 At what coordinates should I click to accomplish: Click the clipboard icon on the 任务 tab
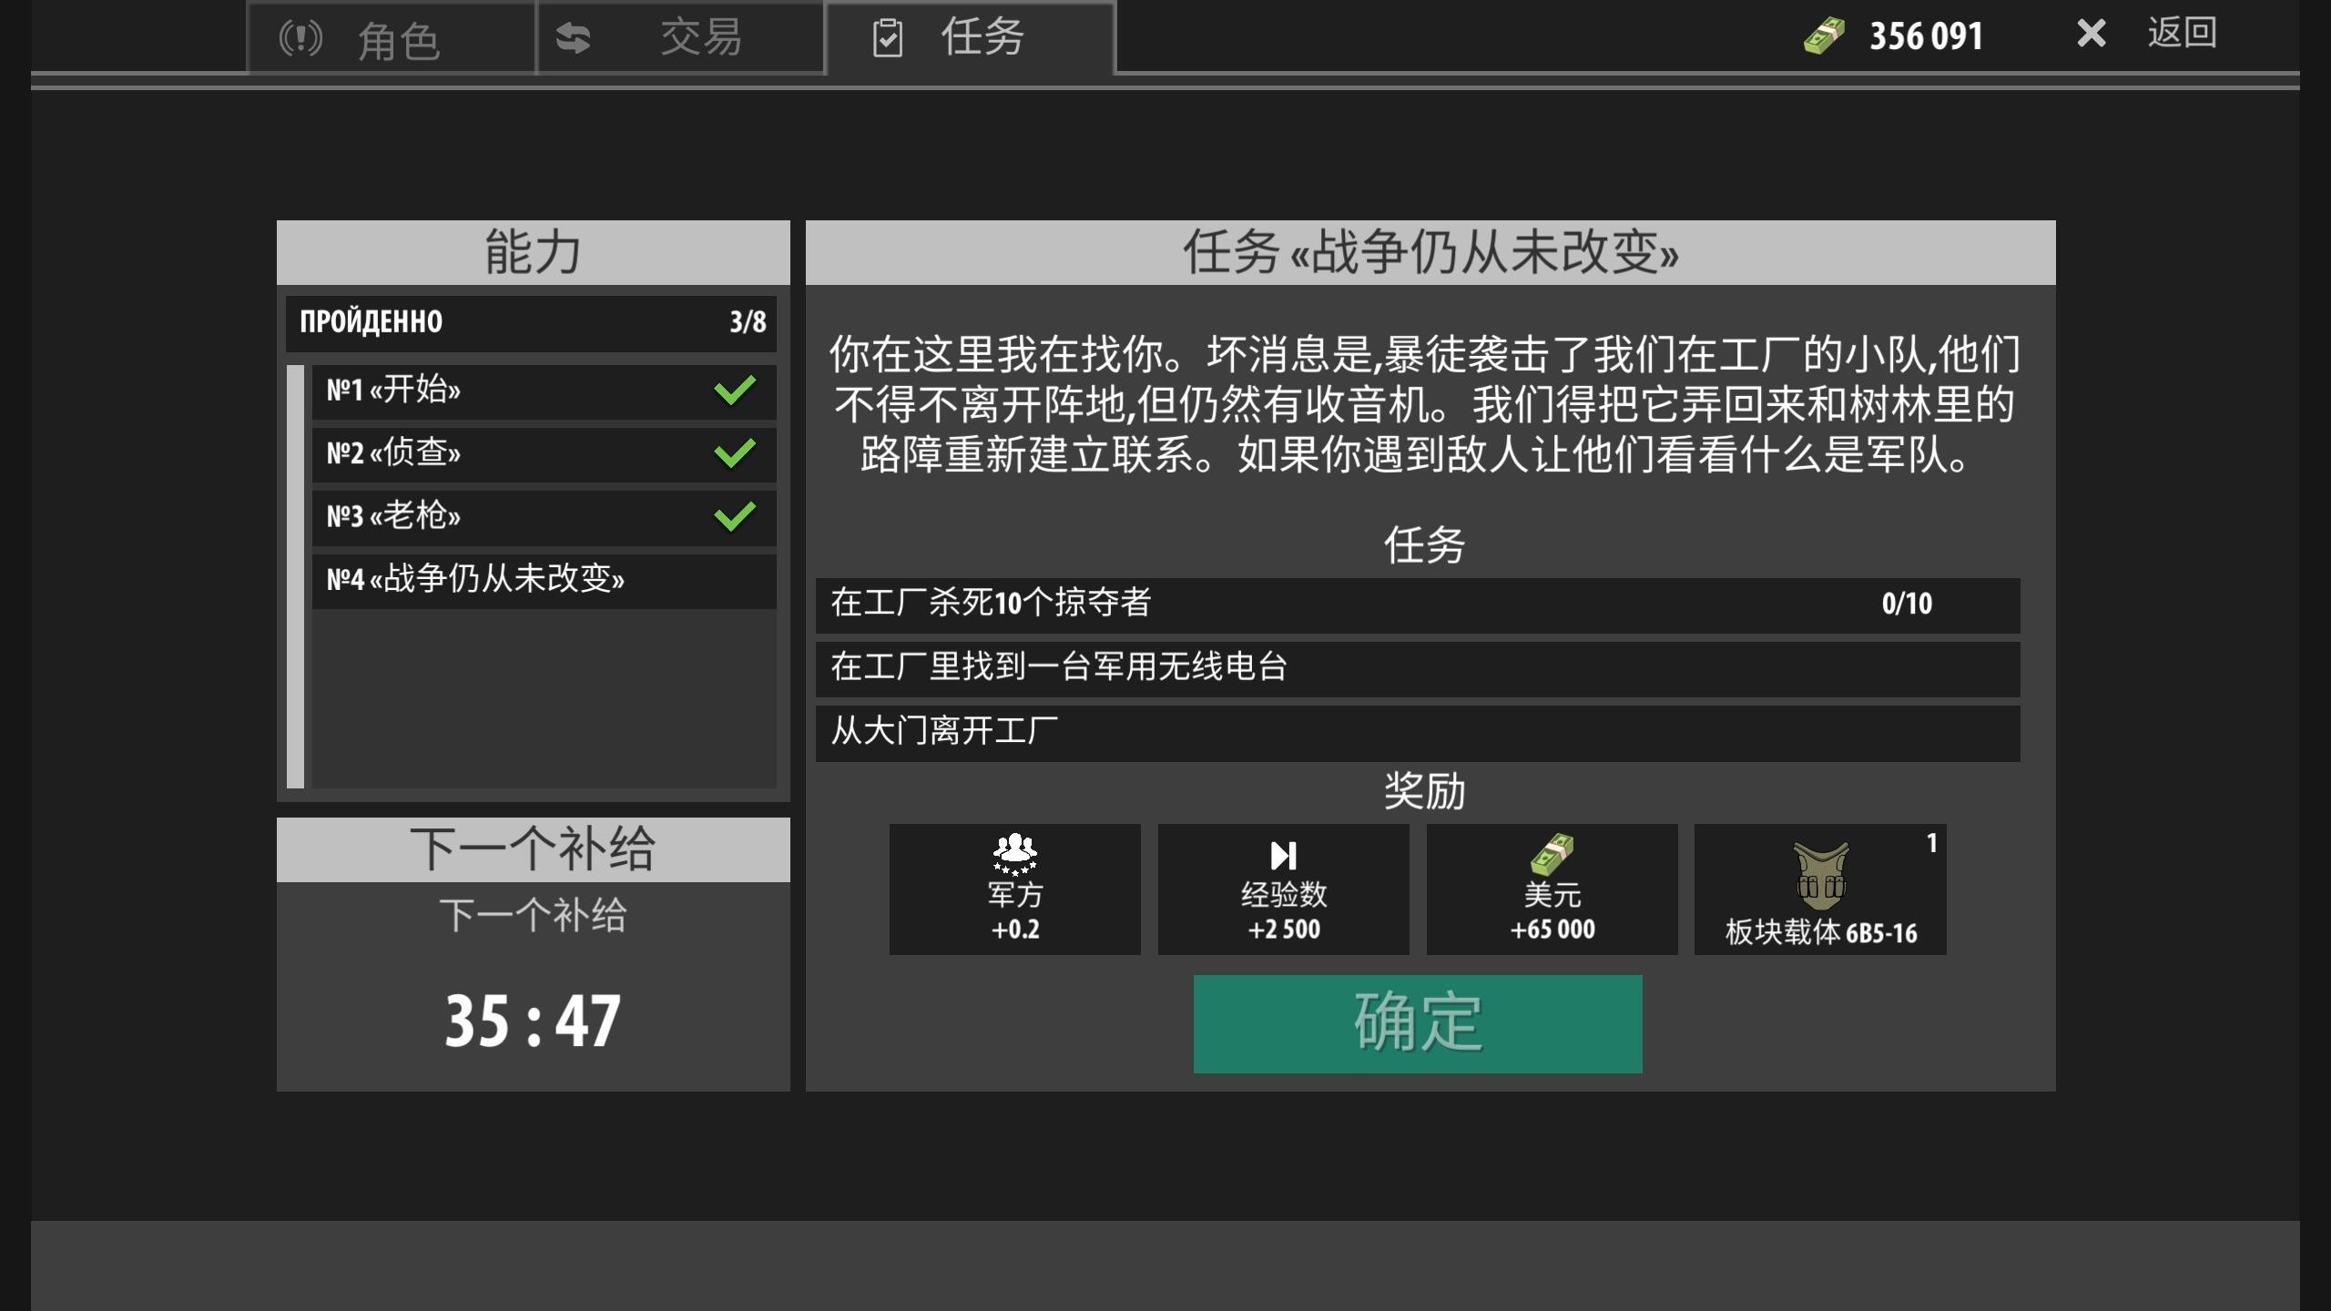[889, 36]
